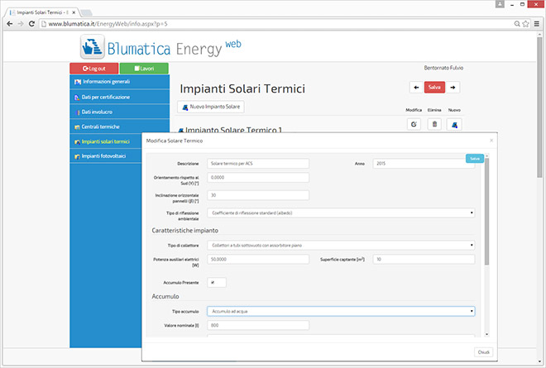
Task: Click dialog scrollbar down arrow
Action: [x=486, y=334]
